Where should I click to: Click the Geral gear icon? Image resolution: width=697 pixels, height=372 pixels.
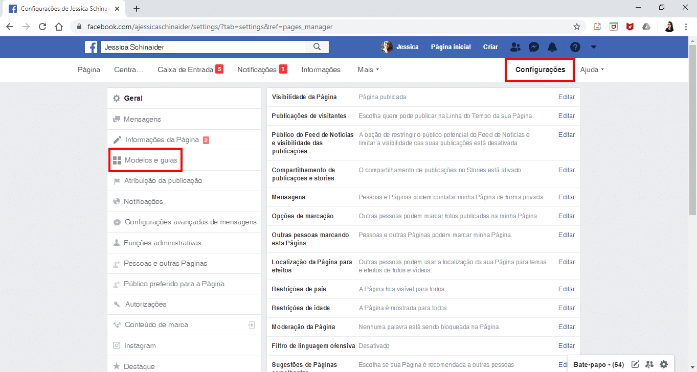pyautogui.click(x=117, y=98)
